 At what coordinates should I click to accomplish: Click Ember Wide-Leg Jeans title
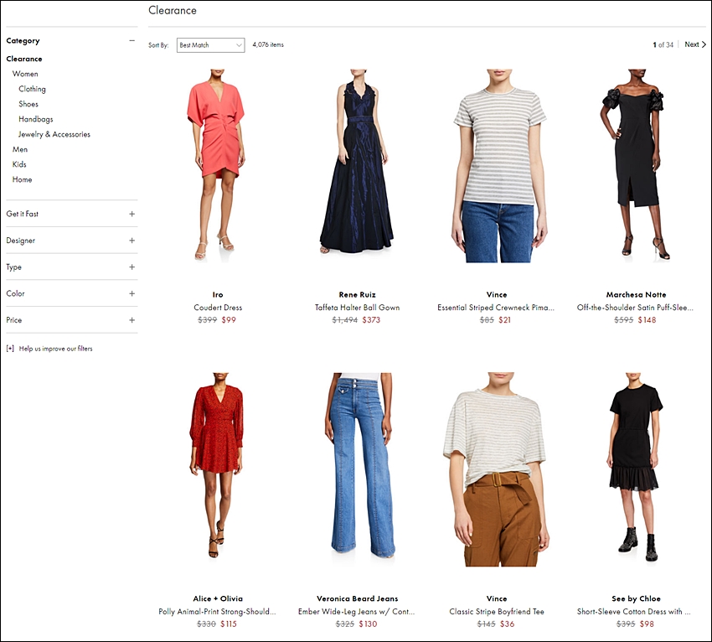(357, 612)
